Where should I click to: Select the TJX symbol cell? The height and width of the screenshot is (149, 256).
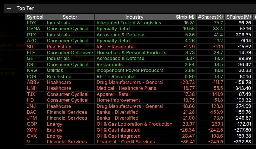click(x=35, y=94)
